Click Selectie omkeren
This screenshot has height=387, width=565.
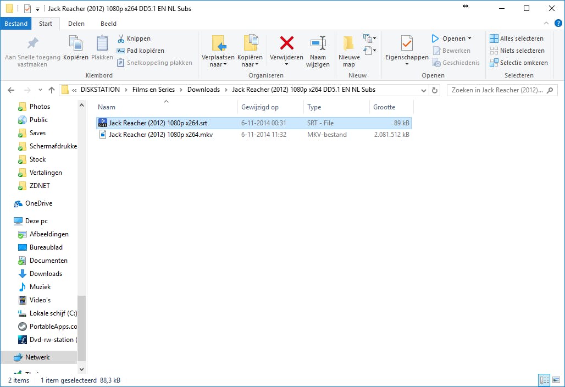click(519, 63)
